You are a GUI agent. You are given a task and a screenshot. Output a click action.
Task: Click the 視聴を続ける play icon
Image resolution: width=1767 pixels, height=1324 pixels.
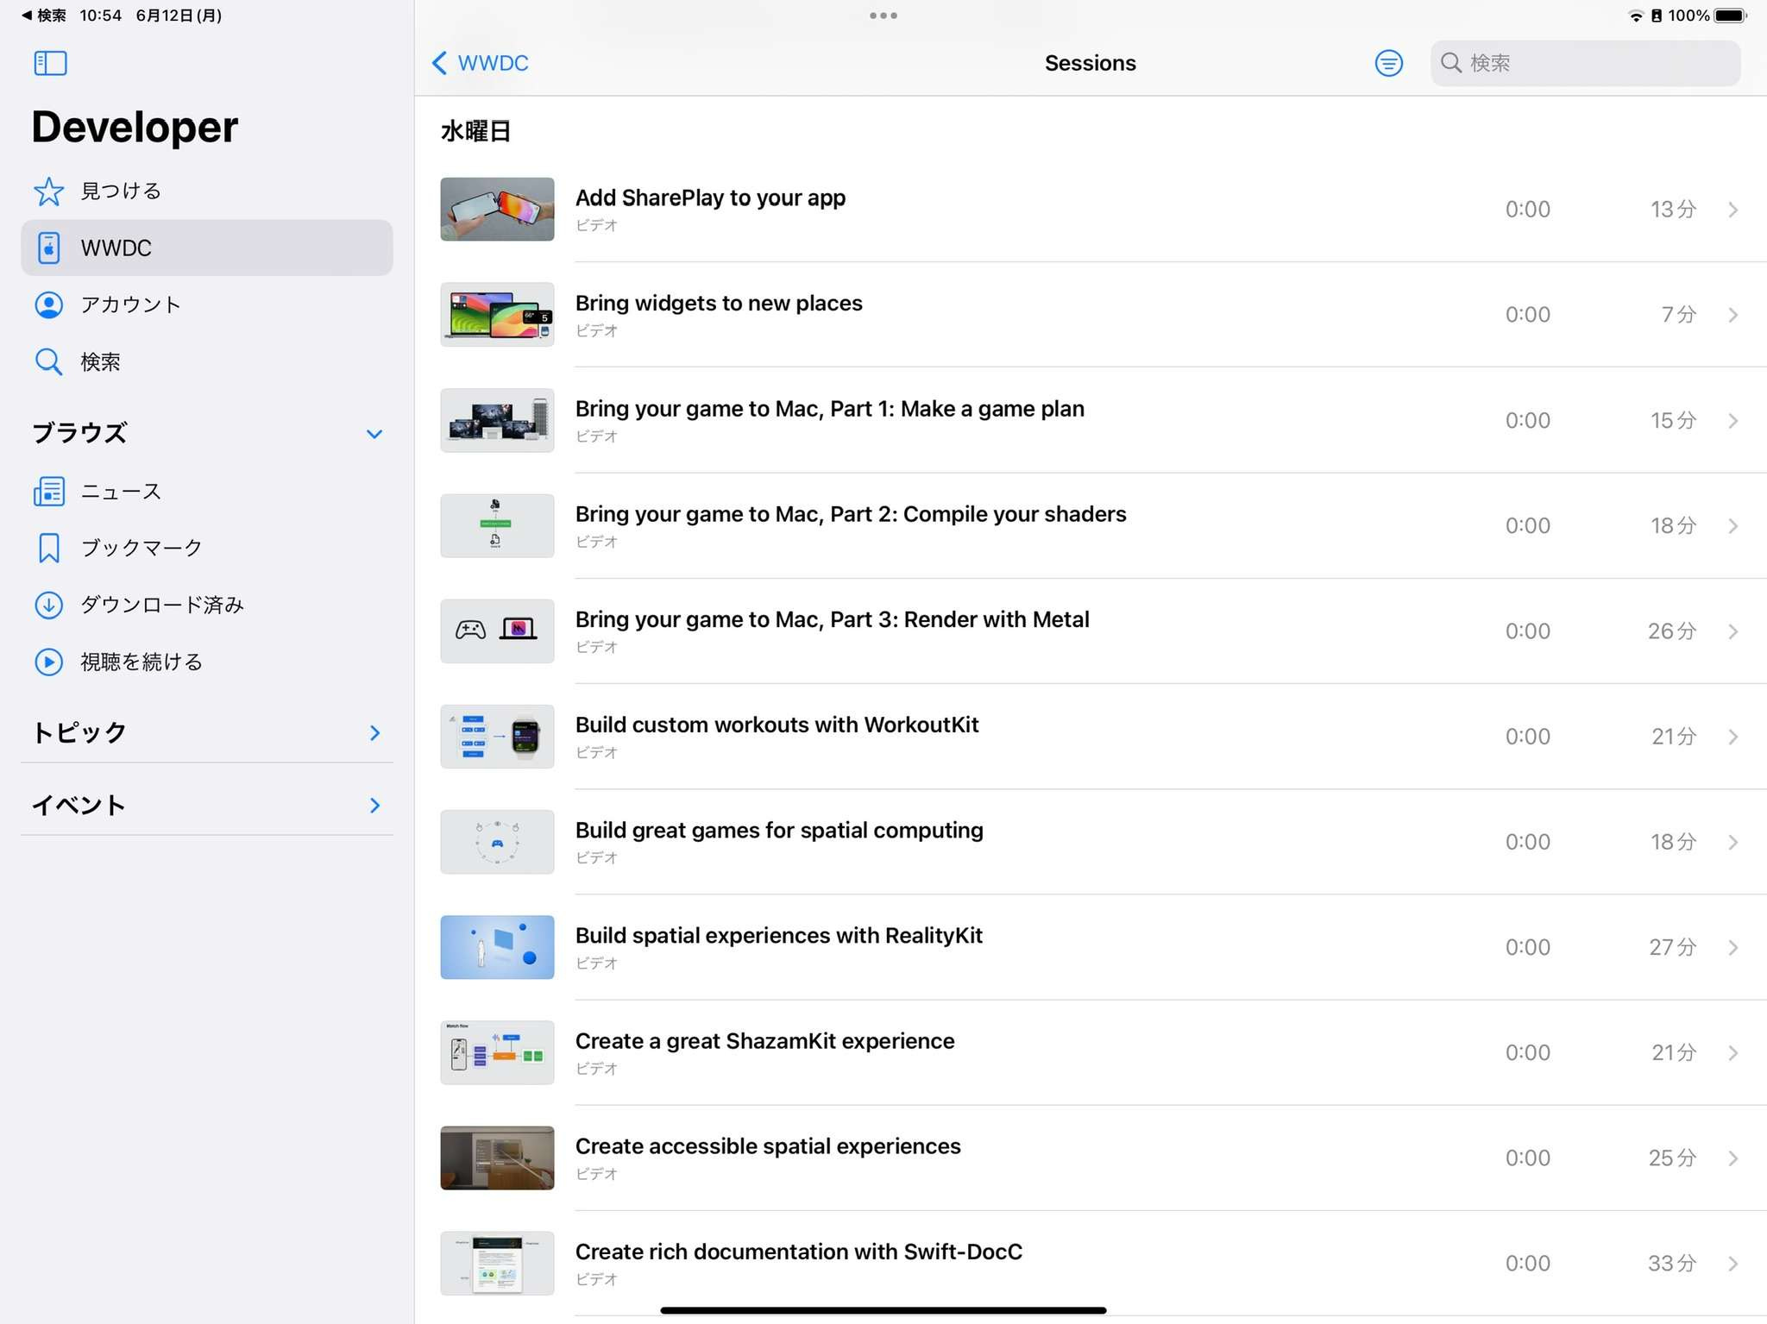tap(48, 662)
